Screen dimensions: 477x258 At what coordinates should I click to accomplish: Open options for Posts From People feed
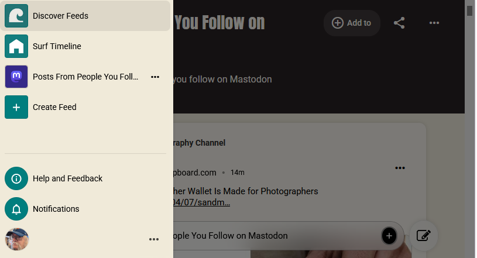155,77
